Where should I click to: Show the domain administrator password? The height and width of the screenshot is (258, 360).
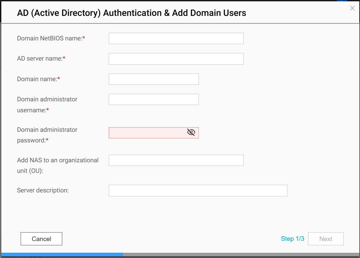pyautogui.click(x=191, y=133)
